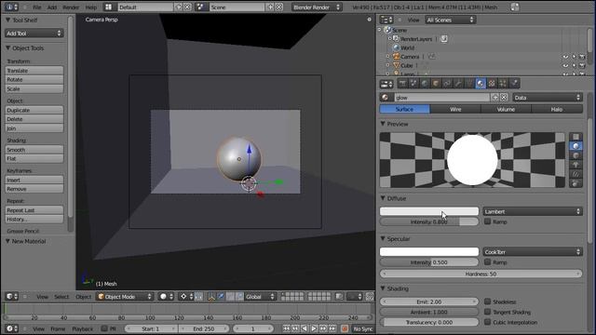Set preview to monkey shape
The image size is (596, 335).
pos(576,165)
